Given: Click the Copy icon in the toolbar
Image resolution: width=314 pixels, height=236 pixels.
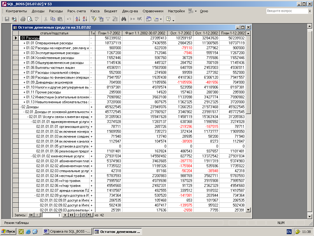Looking at the screenshot, I should pyautogui.click(x=53, y=19).
